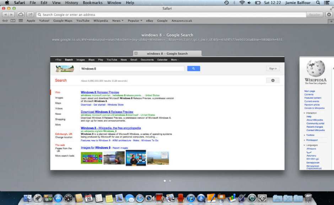This screenshot has width=334, height=205.
Task: Click the iCloud Tabs cloud icon
Action: [x=21, y=15]
